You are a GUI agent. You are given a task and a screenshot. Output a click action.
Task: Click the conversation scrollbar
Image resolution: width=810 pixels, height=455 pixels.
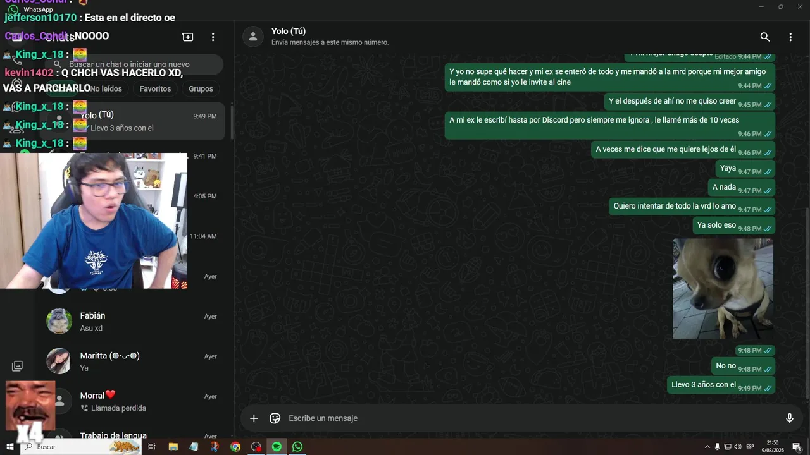click(x=807, y=302)
